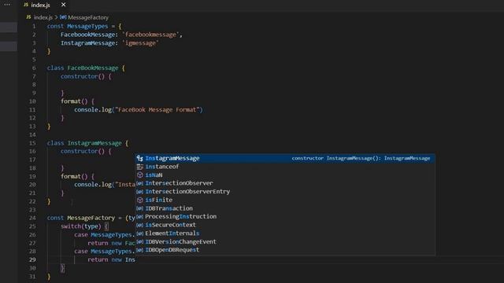Click the variable icon beside ElementInternals
The height and width of the screenshot is (283, 504).
coord(140,233)
